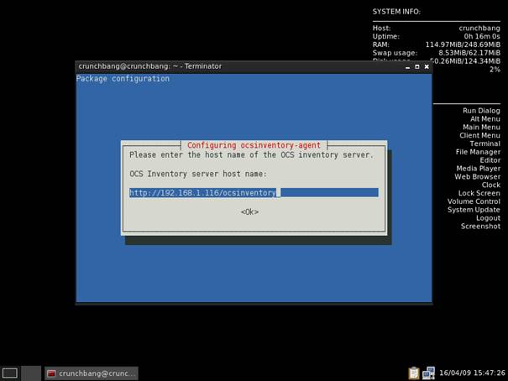Click the Uptime '0h 16m 0s' value
Image resolution: width=508 pixels, height=381 pixels.
(482, 36)
